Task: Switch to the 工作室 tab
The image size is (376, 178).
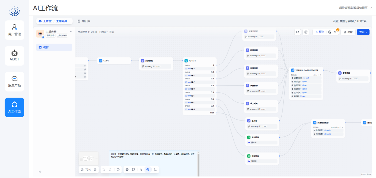Action: tap(45, 21)
